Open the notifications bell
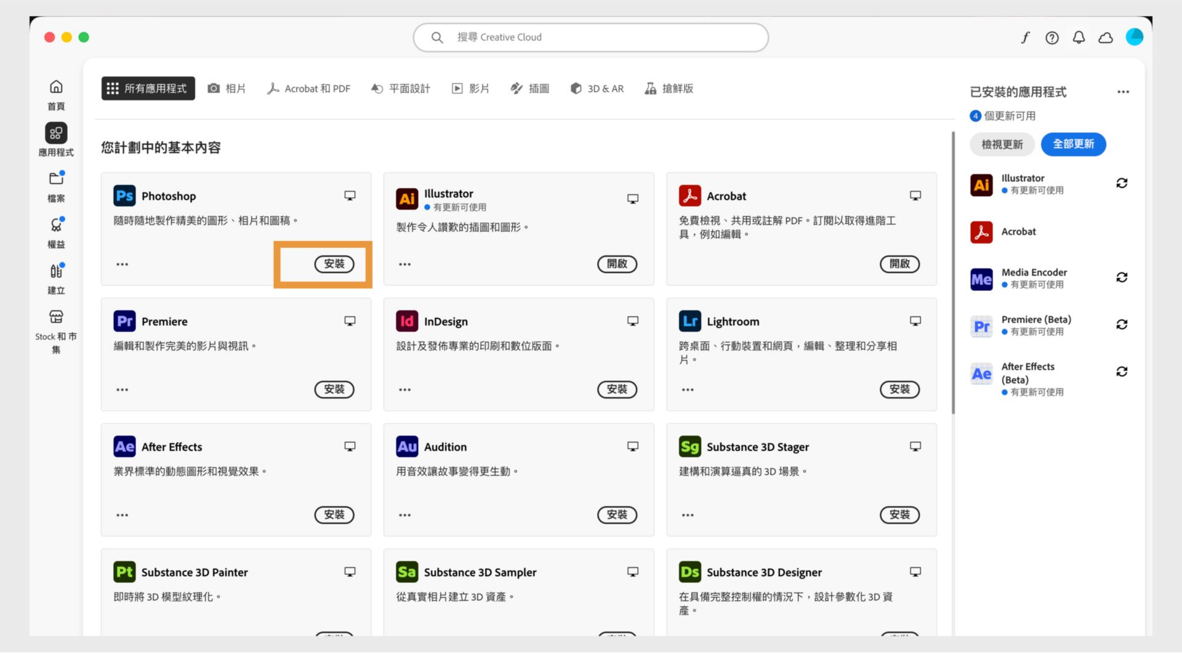This screenshot has width=1182, height=653. coord(1079,38)
